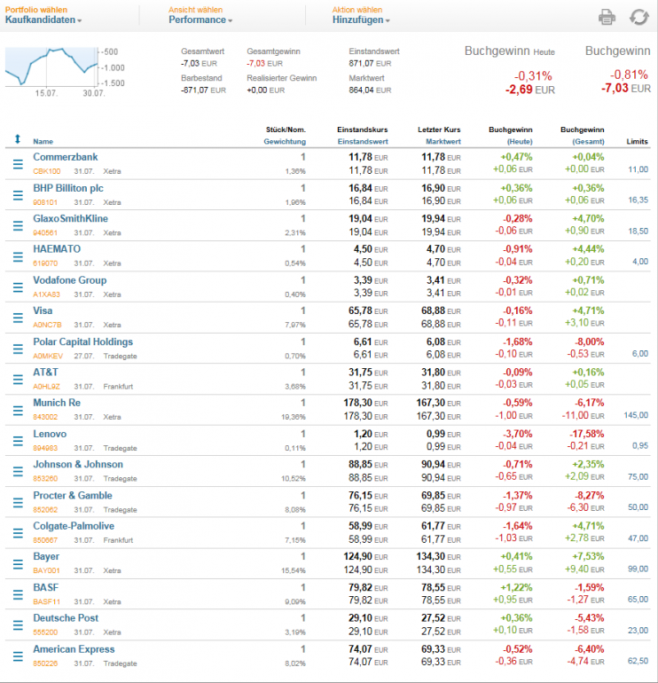This screenshot has height=683, width=658.
Task: Click the portfolio performance chart thumbnail
Action: (51, 67)
